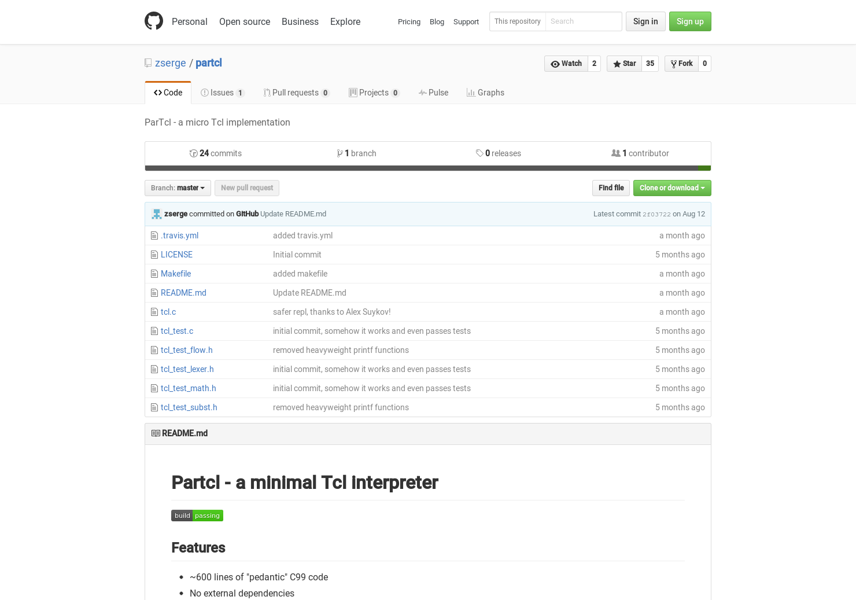
Task: Open the LICENSE file link
Action: click(176, 255)
